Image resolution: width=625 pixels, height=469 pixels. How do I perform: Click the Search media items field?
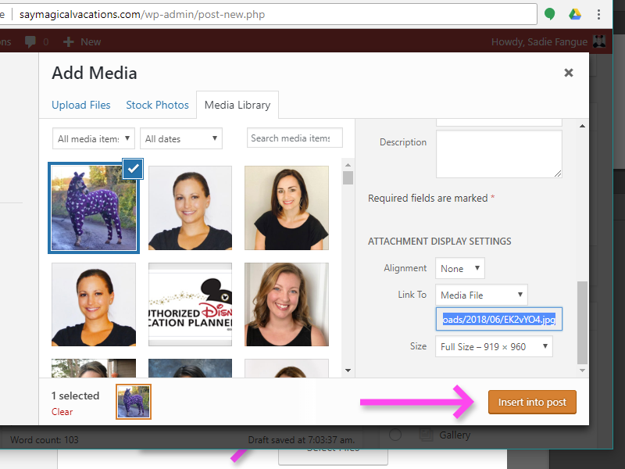click(x=295, y=138)
